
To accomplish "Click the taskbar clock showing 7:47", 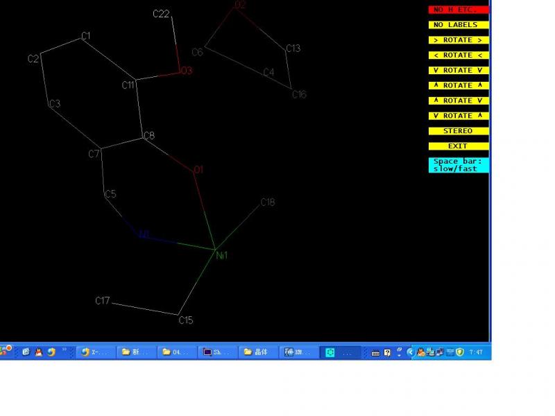I will 476,352.
